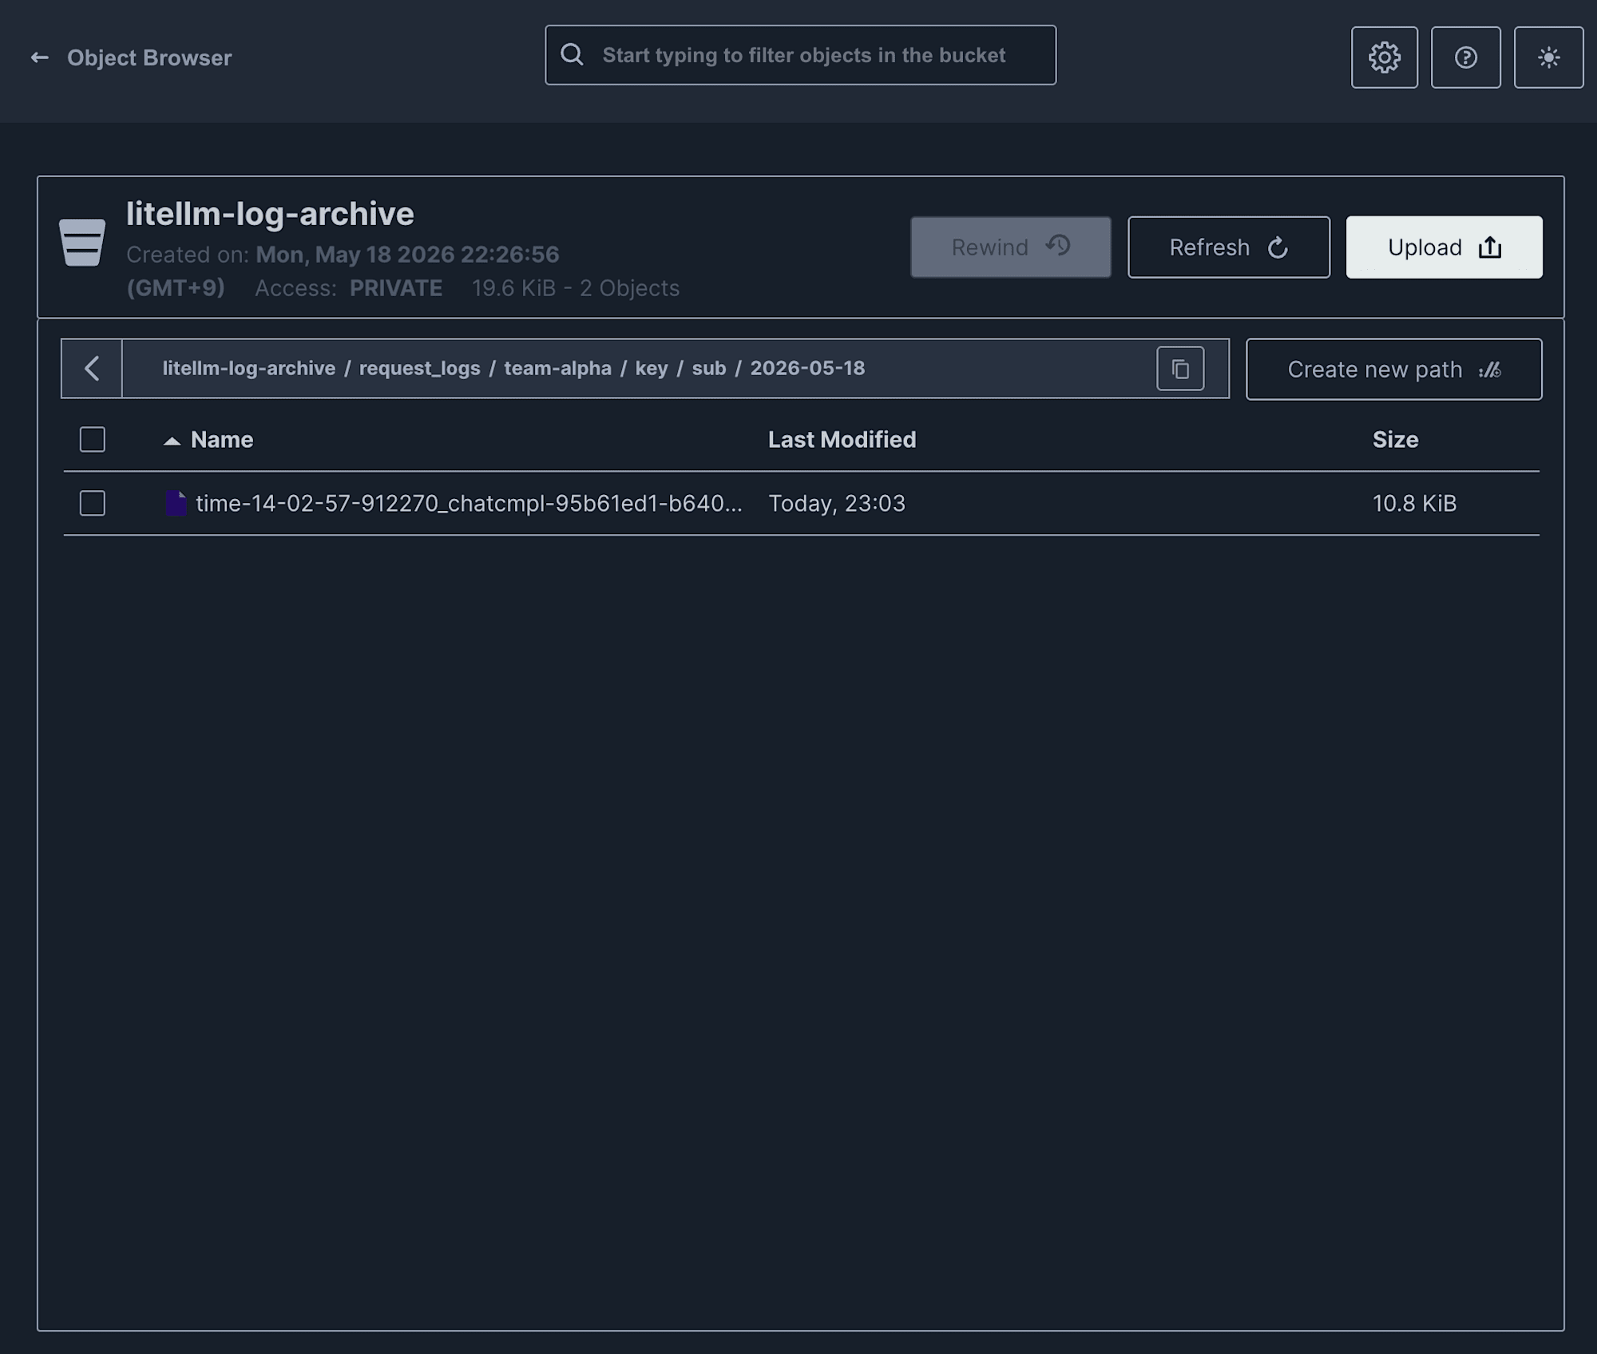Sort by Last Modified column
The width and height of the screenshot is (1597, 1354).
coord(842,439)
